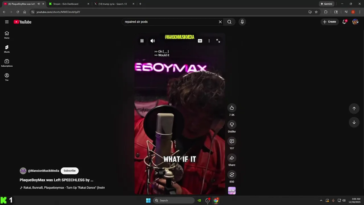Install app icon in address bar
The image size is (364, 205).
(310, 12)
